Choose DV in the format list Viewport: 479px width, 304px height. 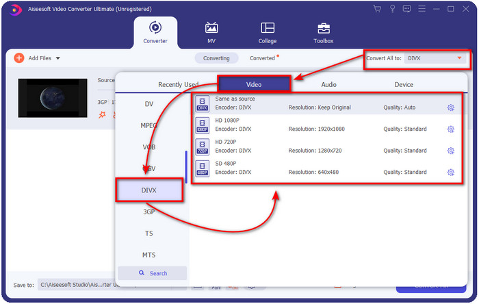pyautogui.click(x=149, y=104)
